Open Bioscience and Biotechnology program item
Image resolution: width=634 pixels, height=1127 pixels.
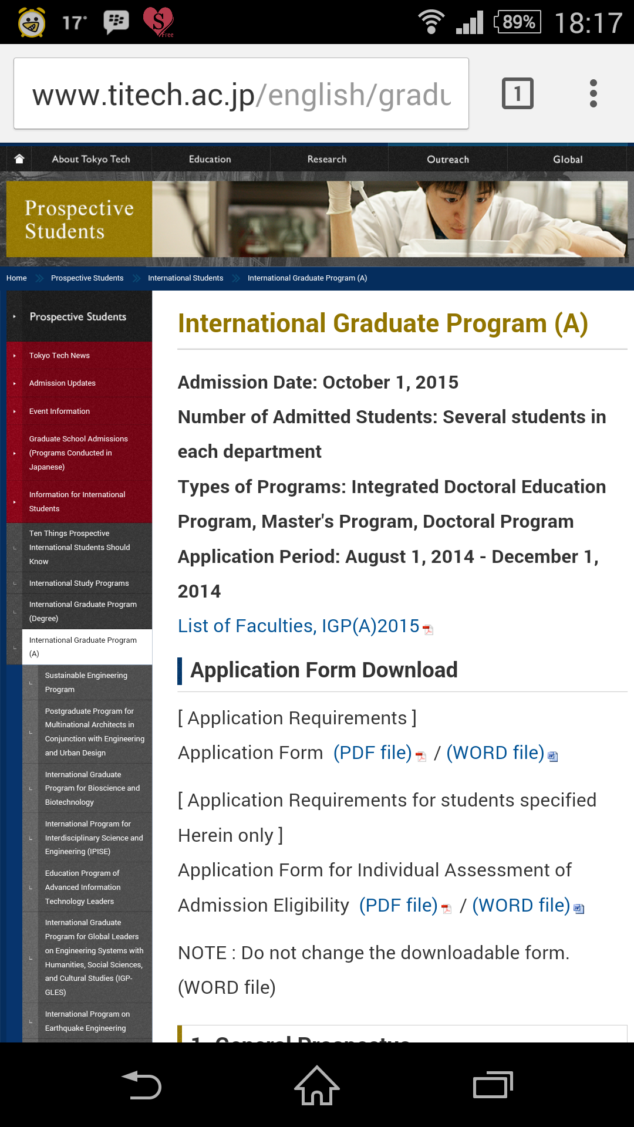87,788
